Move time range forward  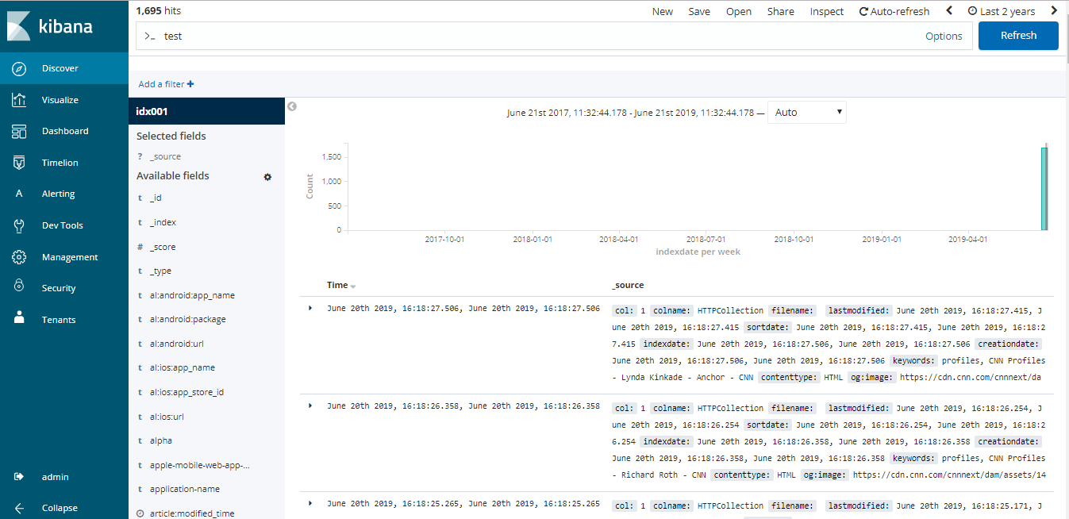(x=1054, y=11)
